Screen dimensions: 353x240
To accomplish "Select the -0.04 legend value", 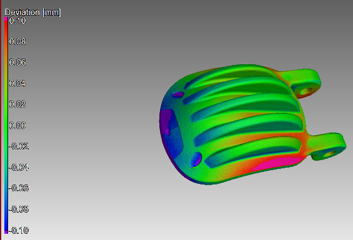I will click(19, 167).
